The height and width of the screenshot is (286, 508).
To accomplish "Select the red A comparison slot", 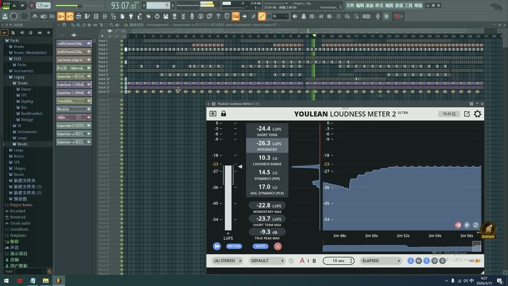I will [x=302, y=261].
